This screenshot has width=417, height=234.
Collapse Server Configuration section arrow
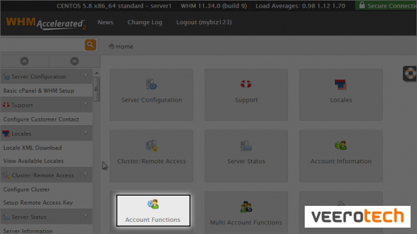click(x=85, y=76)
